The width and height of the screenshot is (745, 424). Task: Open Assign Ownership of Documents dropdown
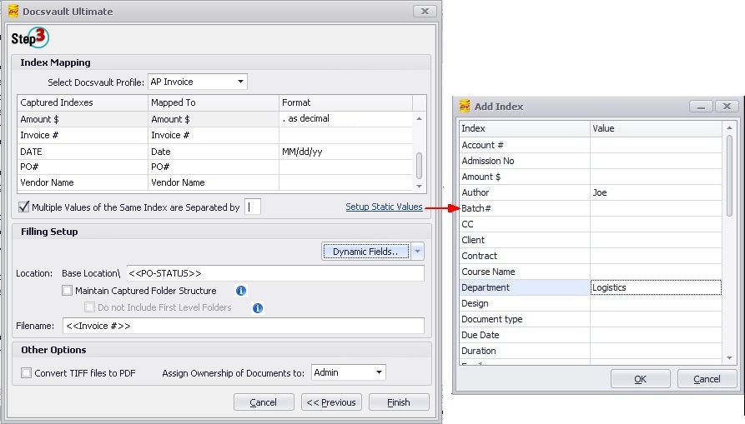[x=379, y=373]
